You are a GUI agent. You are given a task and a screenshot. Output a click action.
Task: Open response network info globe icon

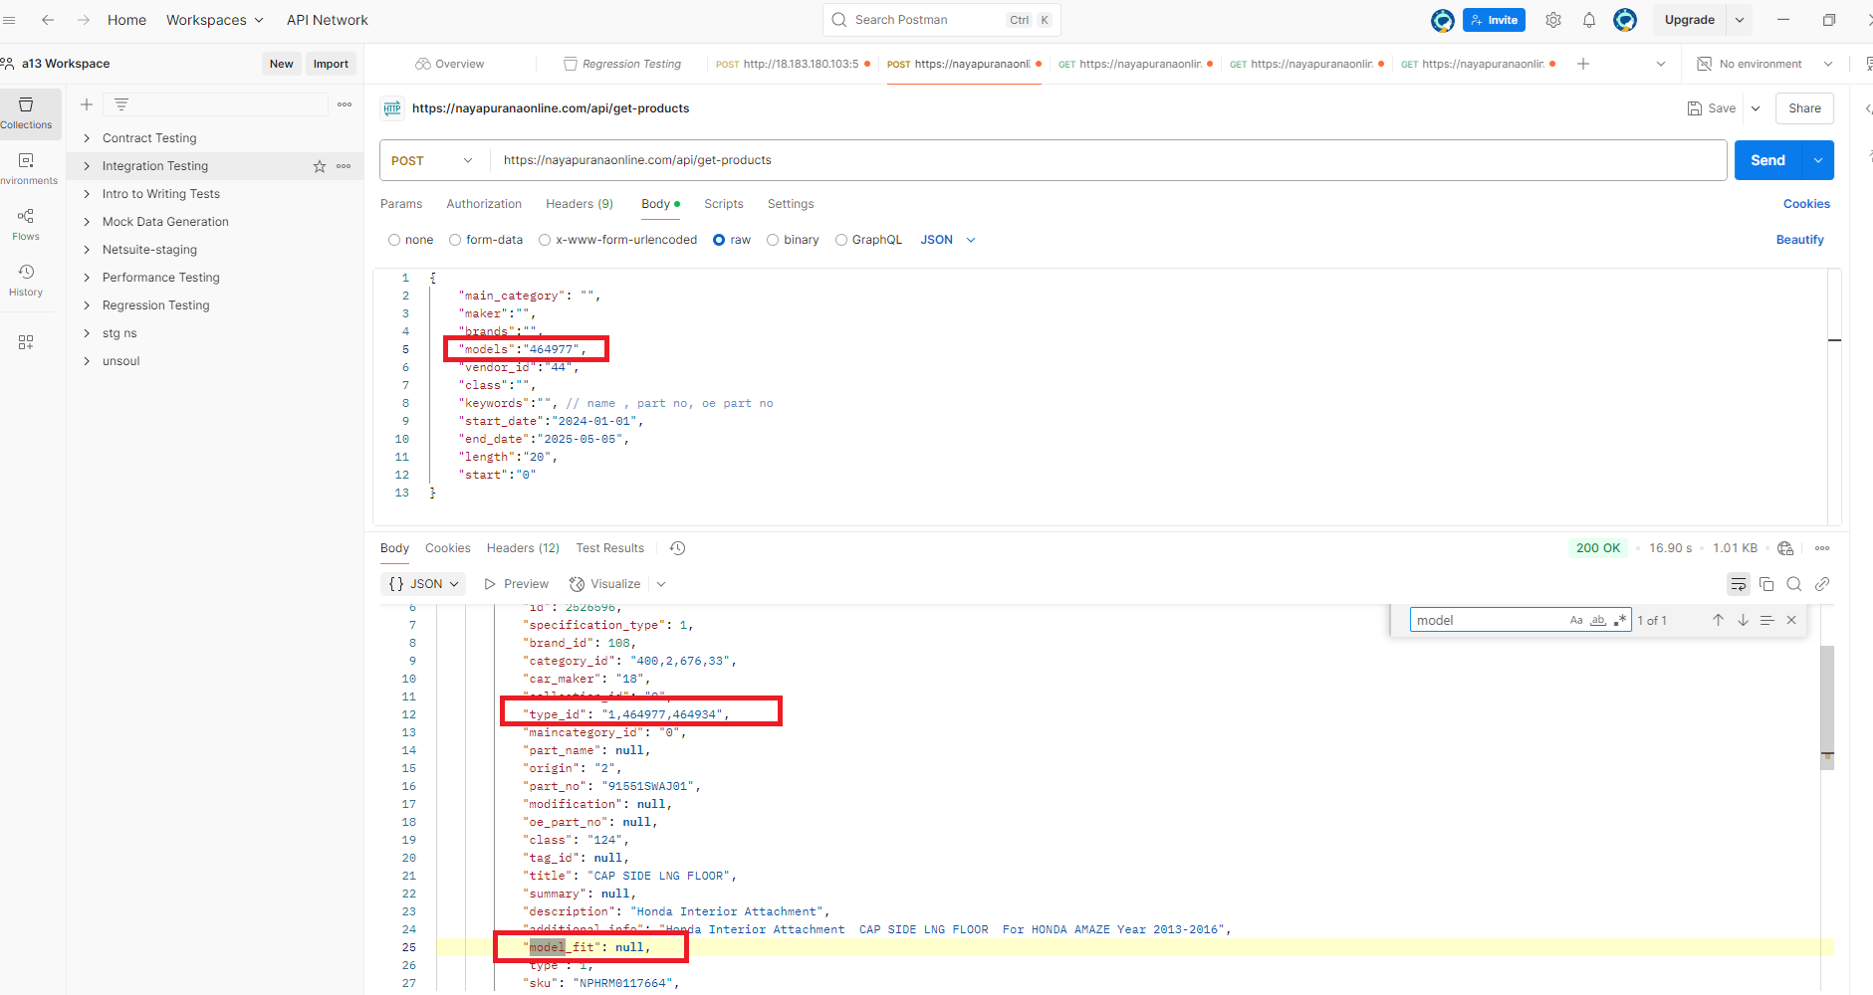pos(1785,548)
